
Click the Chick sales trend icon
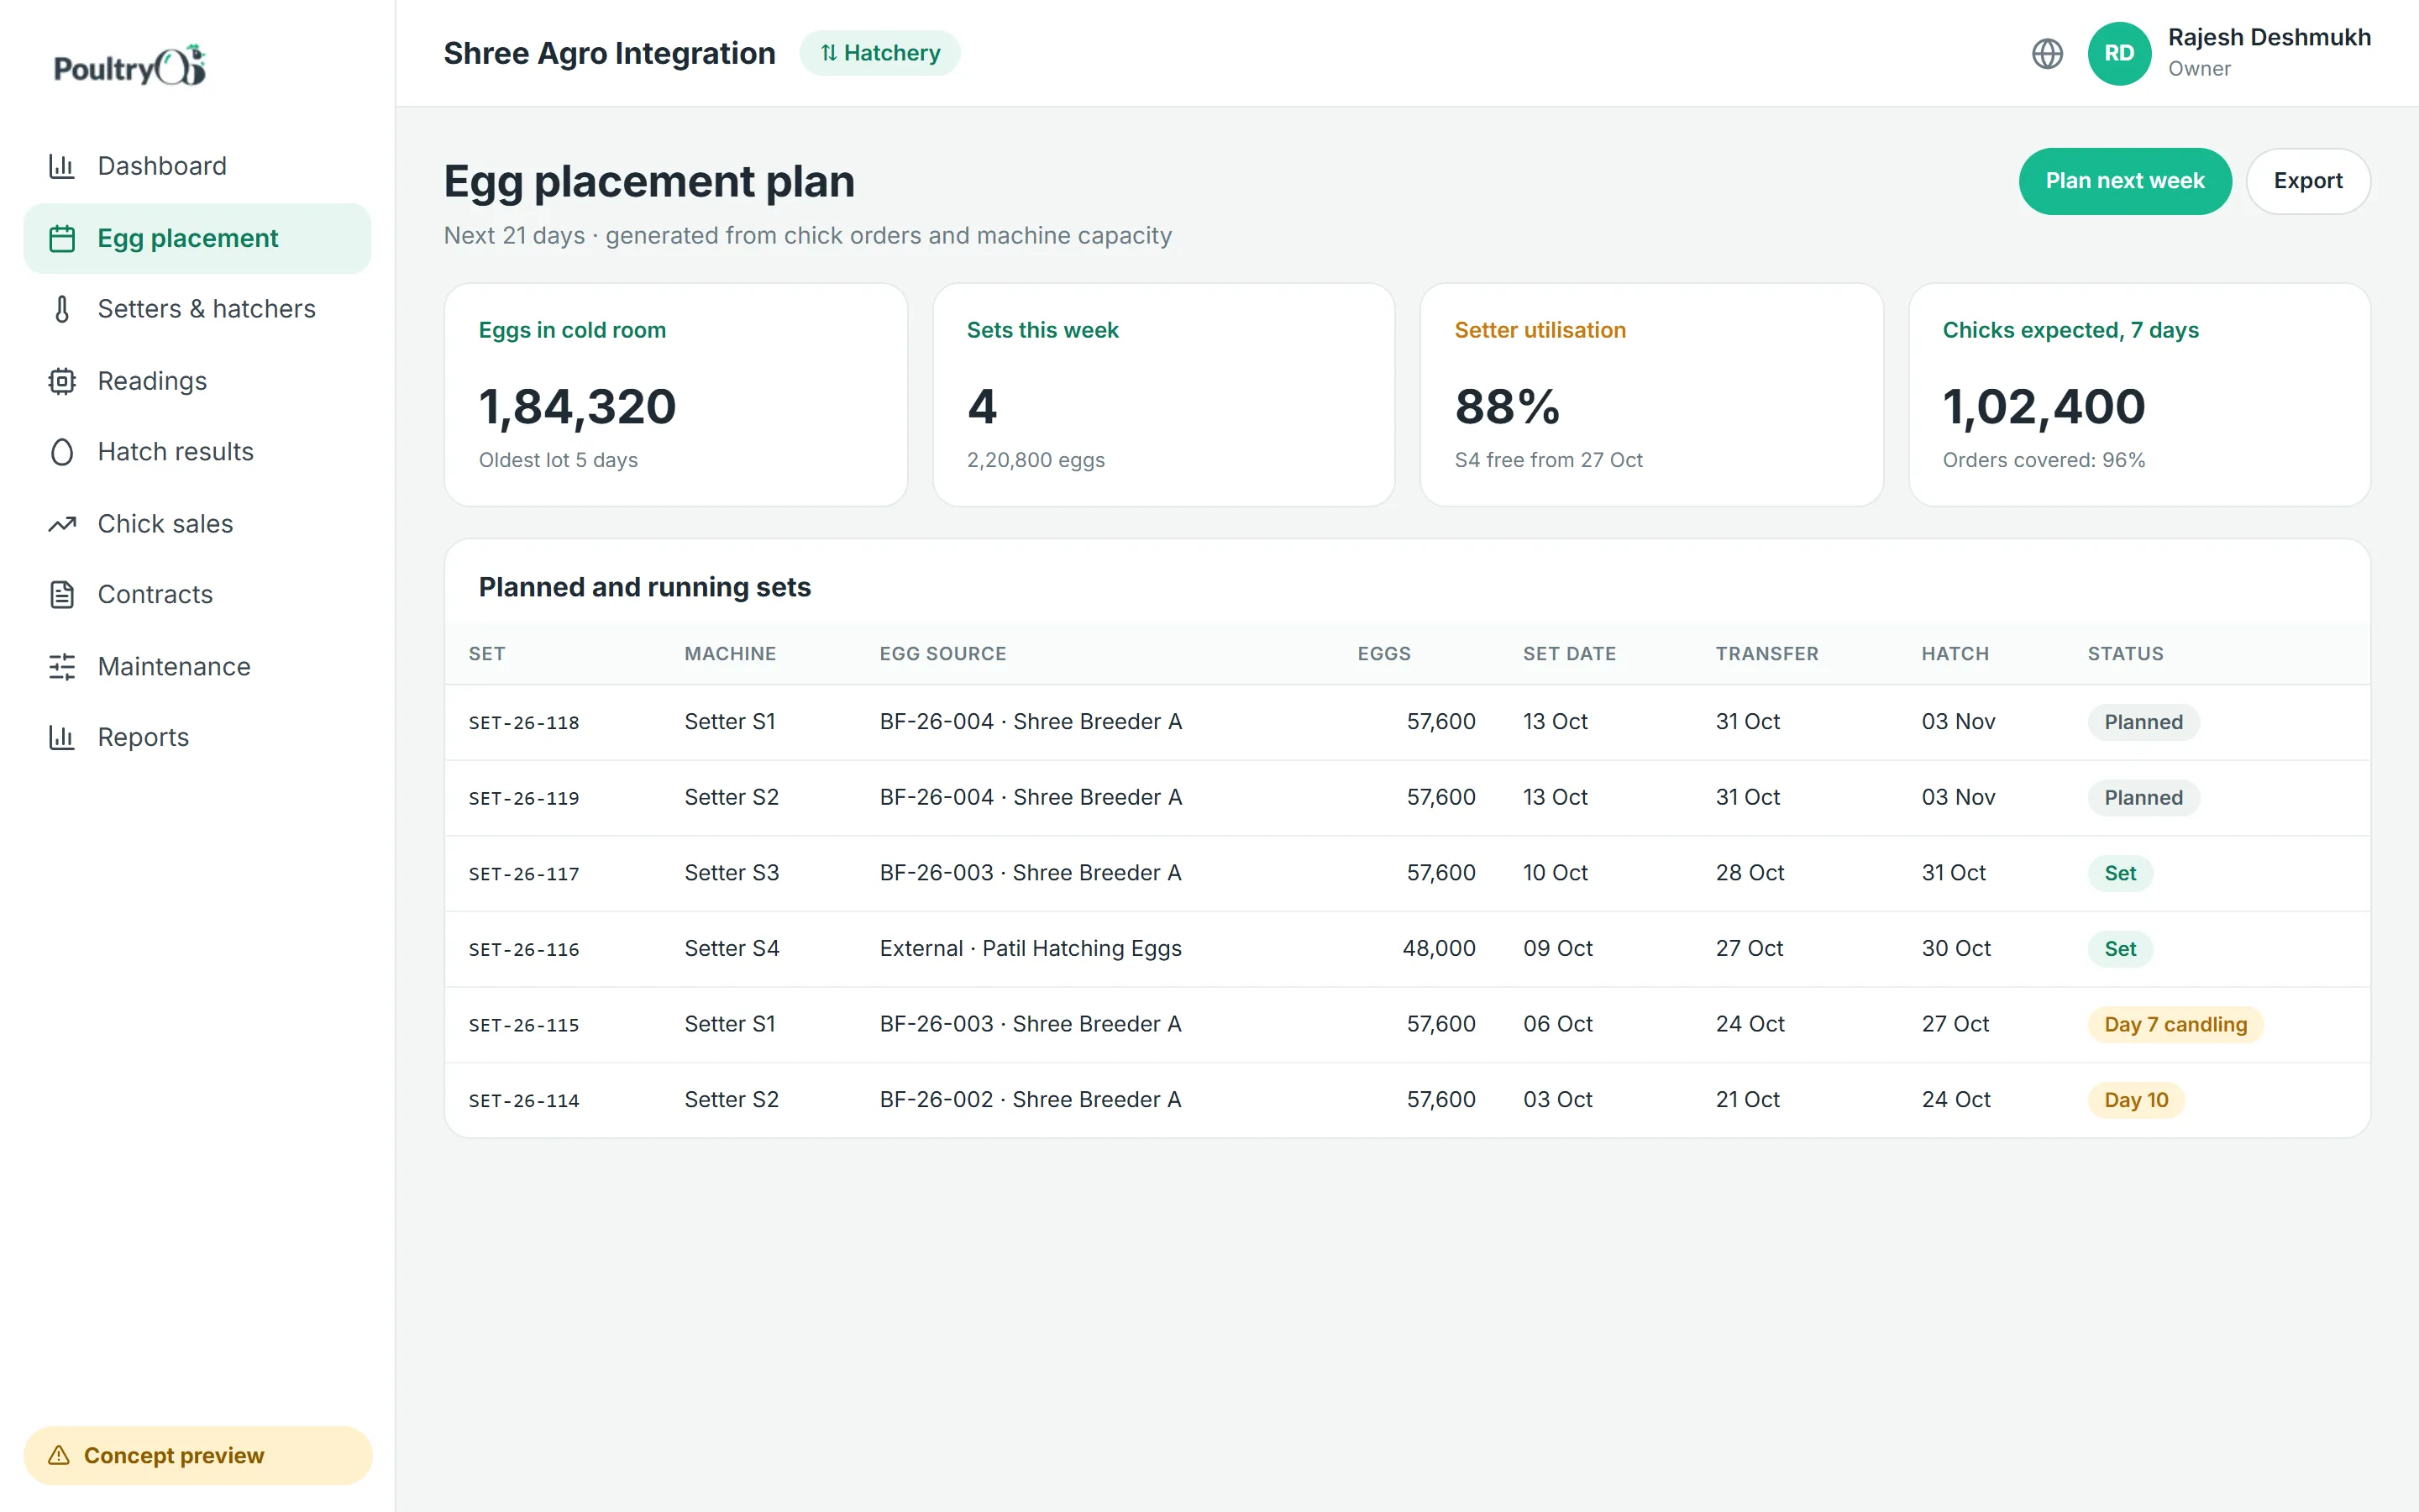pyautogui.click(x=62, y=524)
